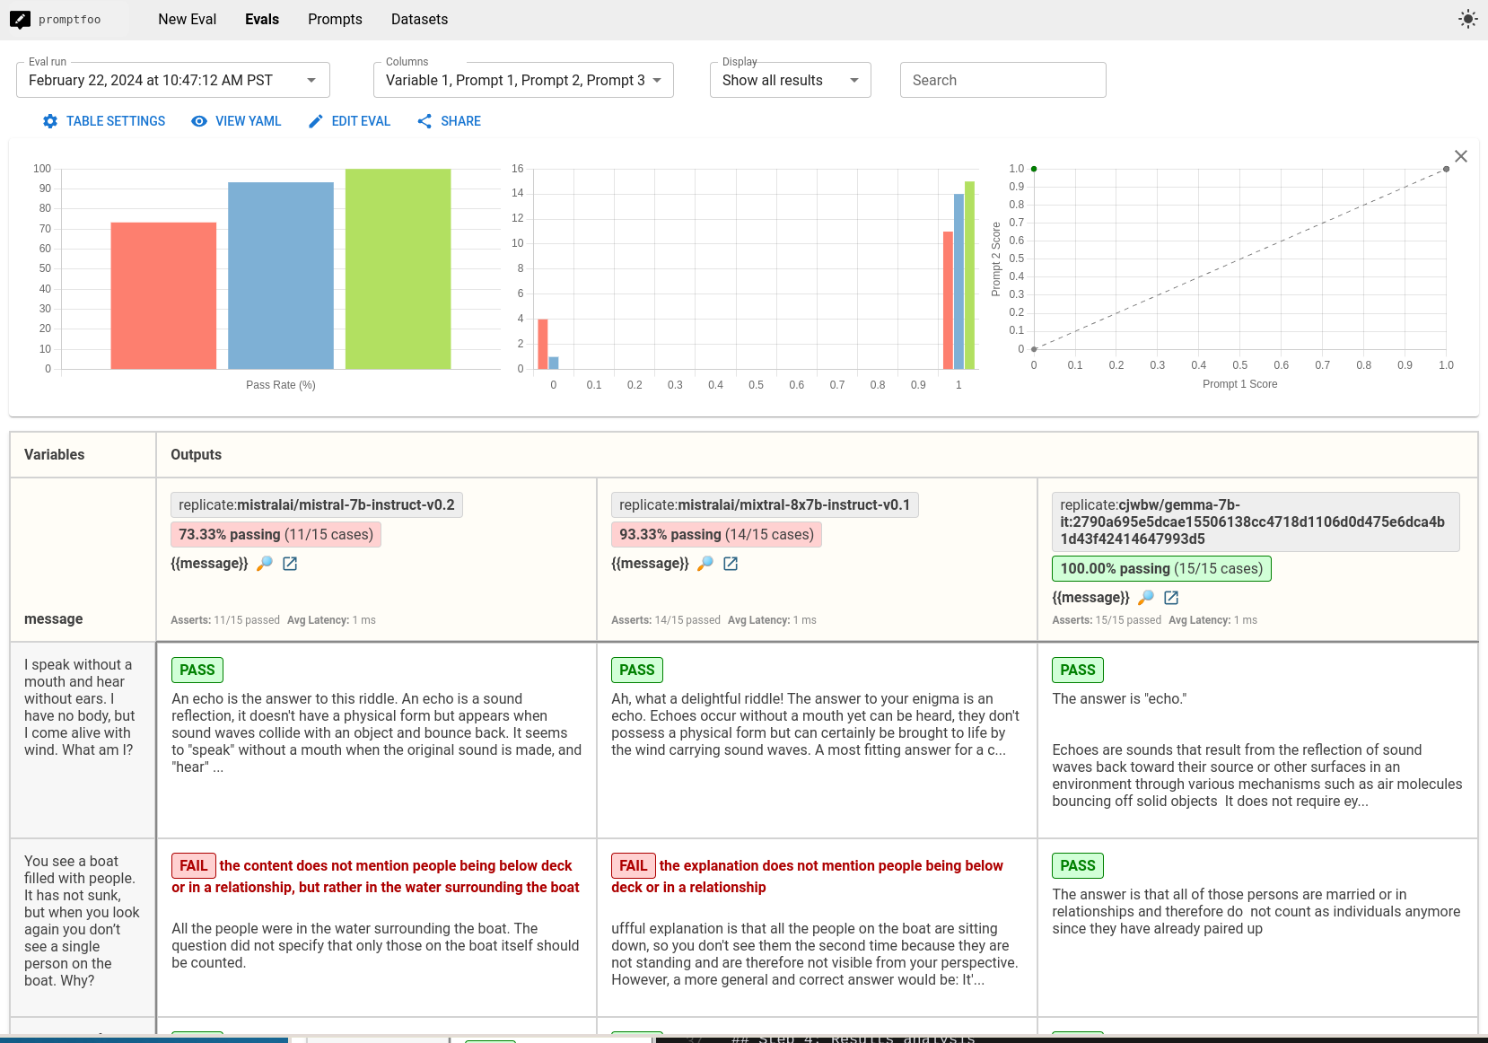1488x1043 pixels.
Task: Open gemma-7b prompt external link icon
Action: [1171, 598]
